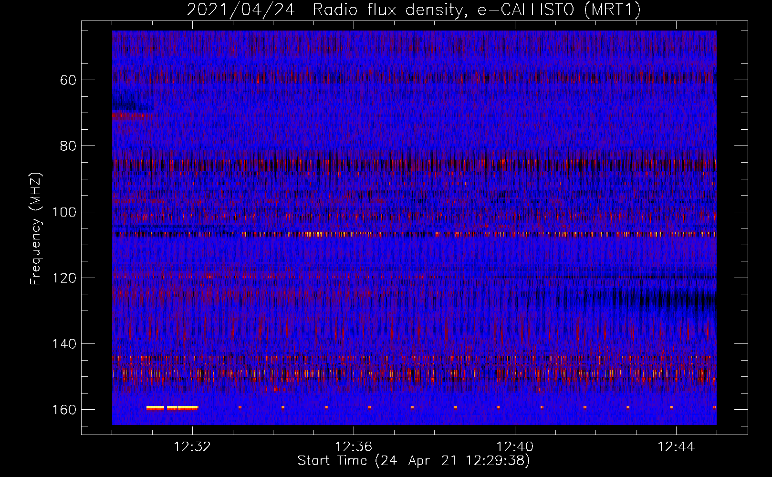772x477 pixels.
Task: Click the long bright burst bar at 160 MHz
Action: coord(172,408)
